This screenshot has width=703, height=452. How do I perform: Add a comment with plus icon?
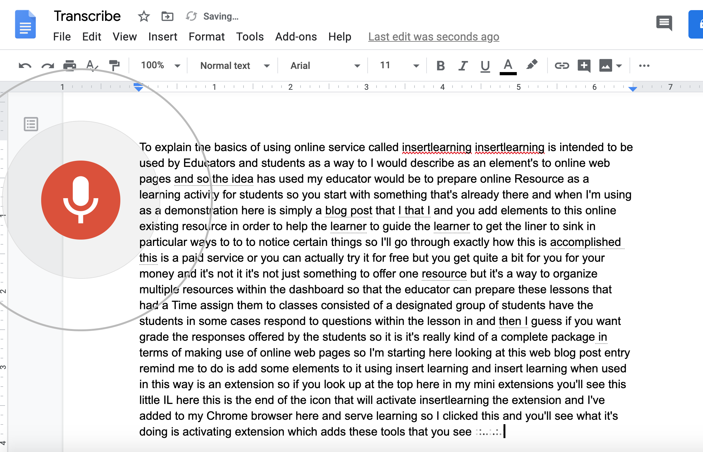(584, 66)
